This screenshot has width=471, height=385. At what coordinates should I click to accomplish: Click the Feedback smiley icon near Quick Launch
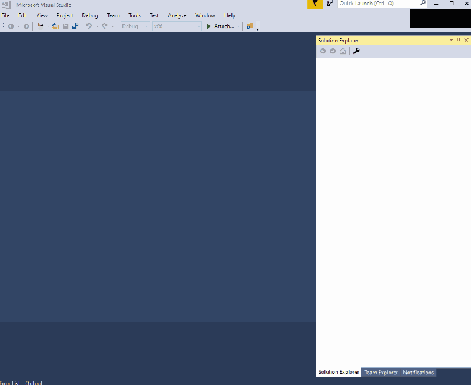pos(329,4)
